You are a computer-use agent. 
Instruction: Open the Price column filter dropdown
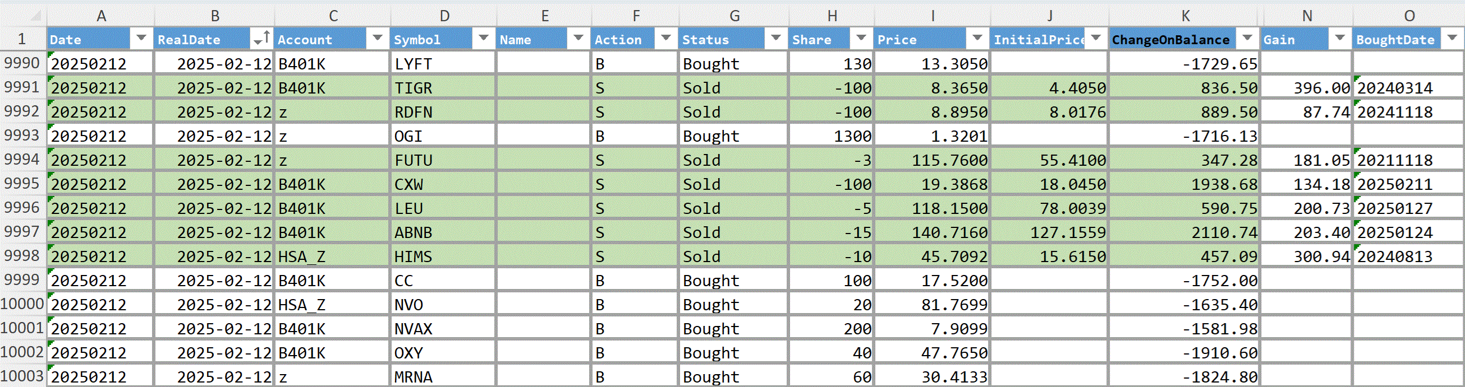click(977, 39)
